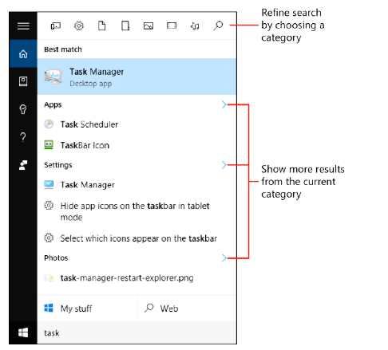
Task: Filter search by Music note icon
Action: pos(195,26)
